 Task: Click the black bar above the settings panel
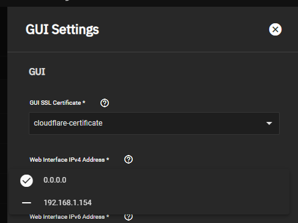point(149,3)
